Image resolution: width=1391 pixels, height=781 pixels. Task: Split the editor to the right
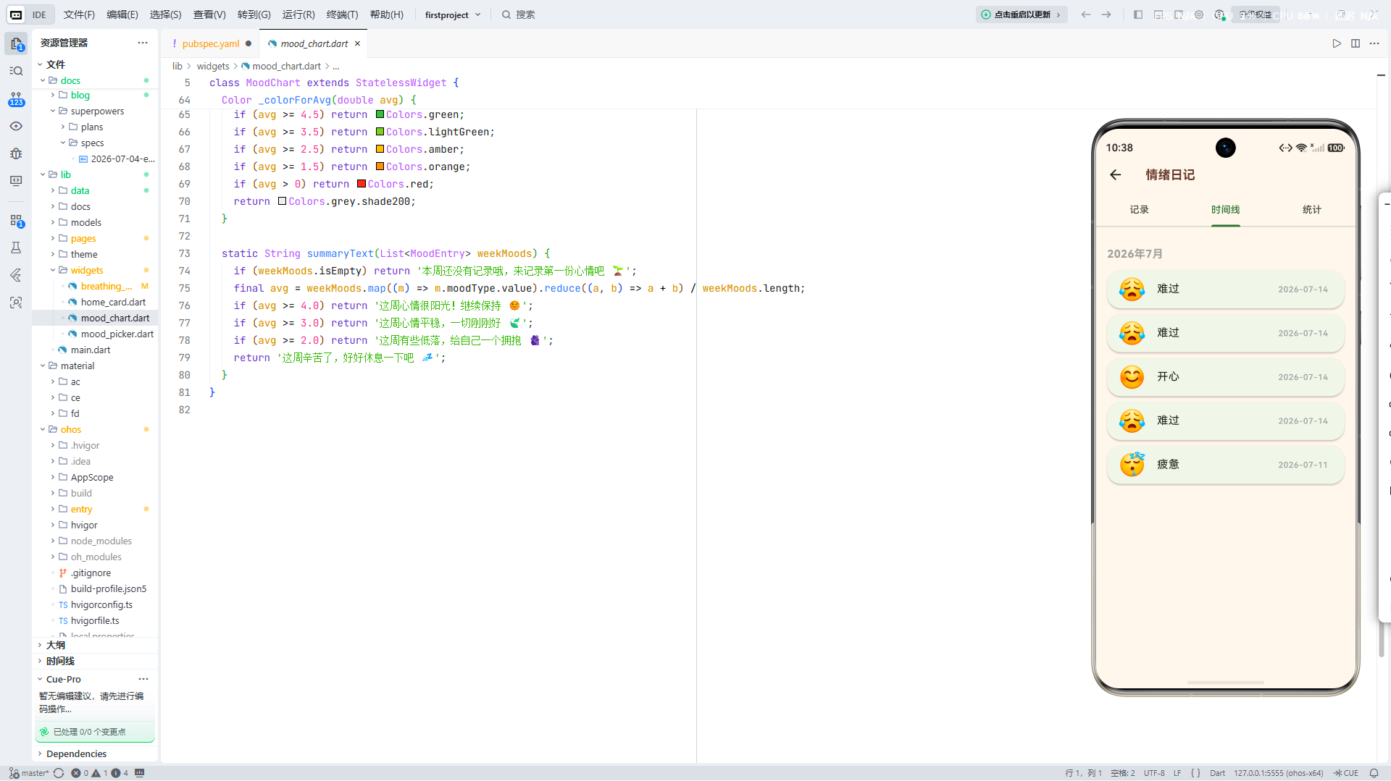[1356, 43]
